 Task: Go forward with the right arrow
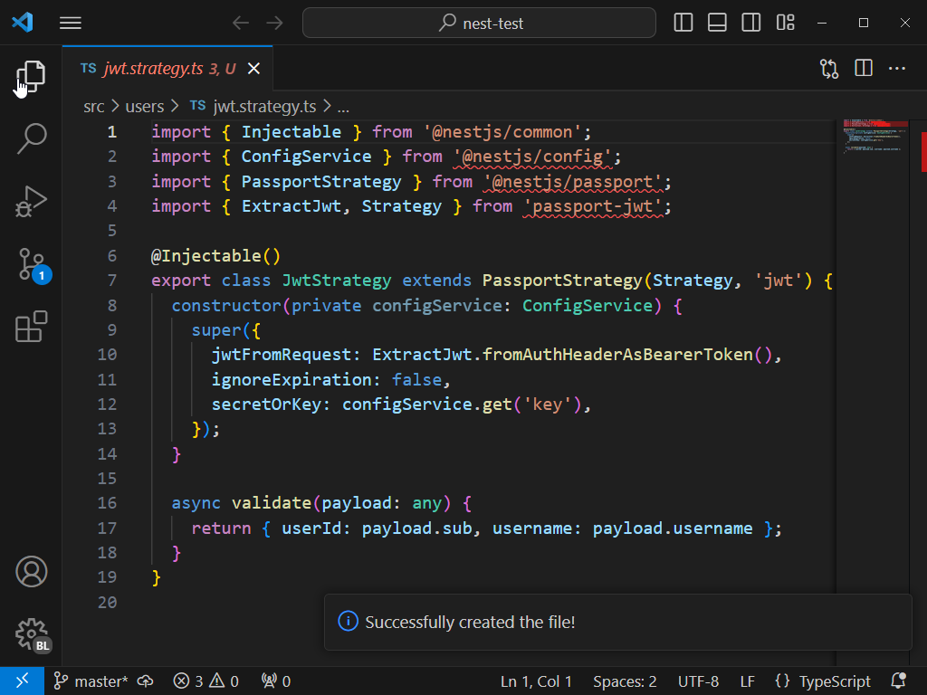tap(275, 23)
